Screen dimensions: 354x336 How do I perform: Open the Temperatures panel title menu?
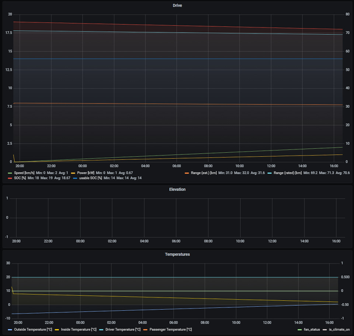pos(177,254)
